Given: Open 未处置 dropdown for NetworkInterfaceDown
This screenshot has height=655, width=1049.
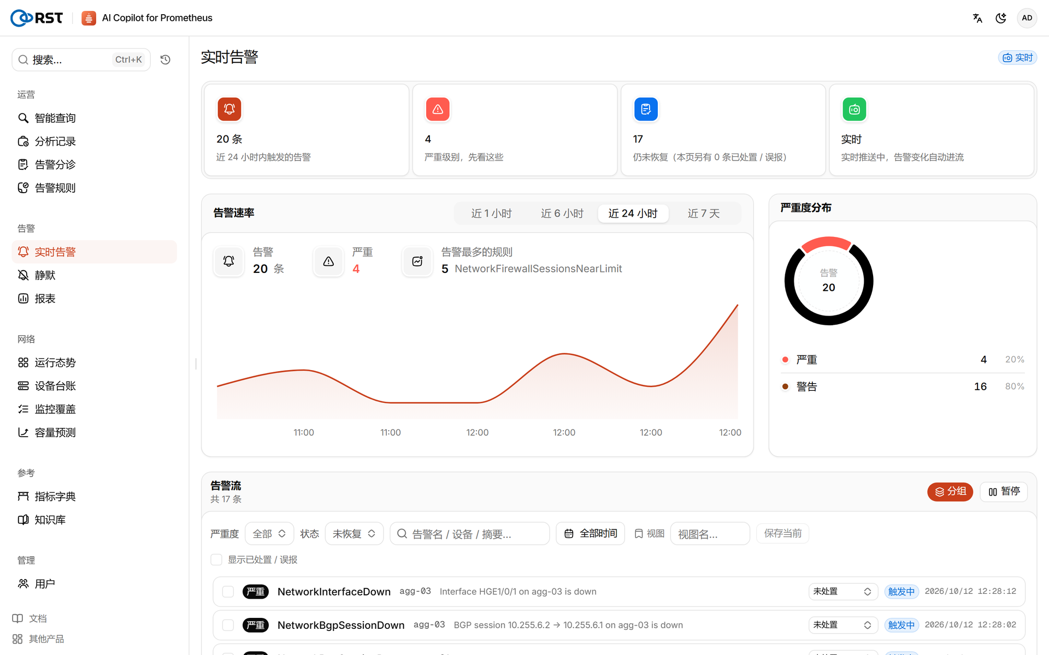Looking at the screenshot, I should [842, 592].
